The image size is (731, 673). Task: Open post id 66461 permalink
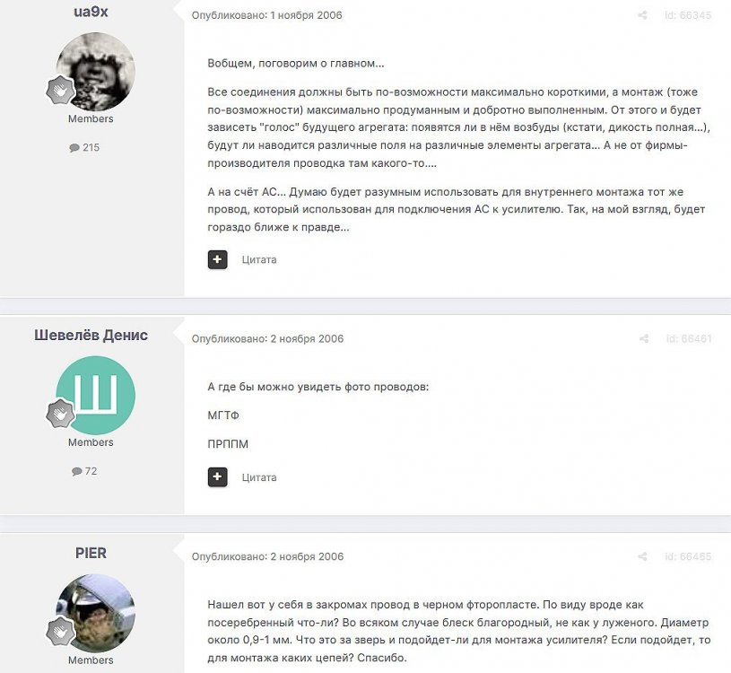click(x=689, y=338)
